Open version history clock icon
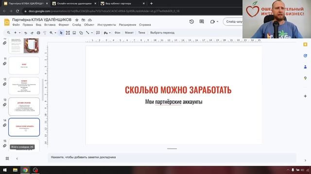311x174 pixels. point(191,21)
